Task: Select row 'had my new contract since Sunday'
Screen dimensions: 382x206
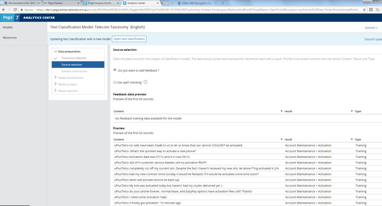Action: [x=247, y=174]
